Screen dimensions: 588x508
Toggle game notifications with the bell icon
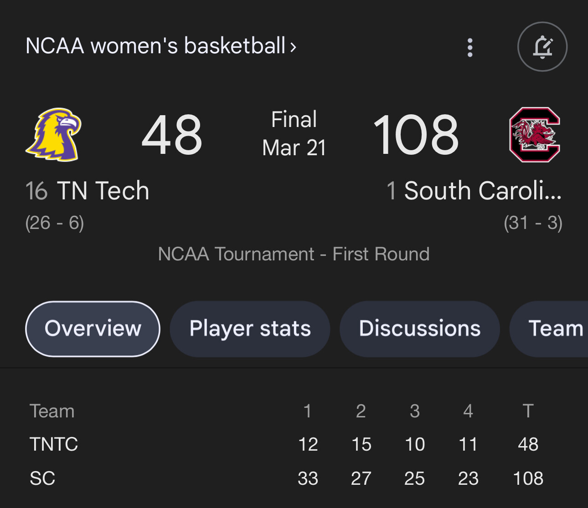542,47
